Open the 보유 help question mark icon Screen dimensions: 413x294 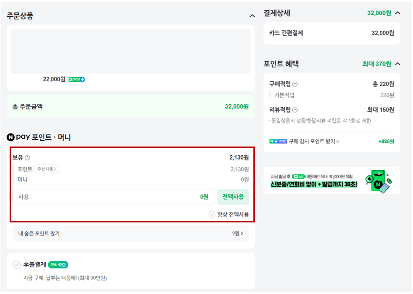tap(28, 158)
